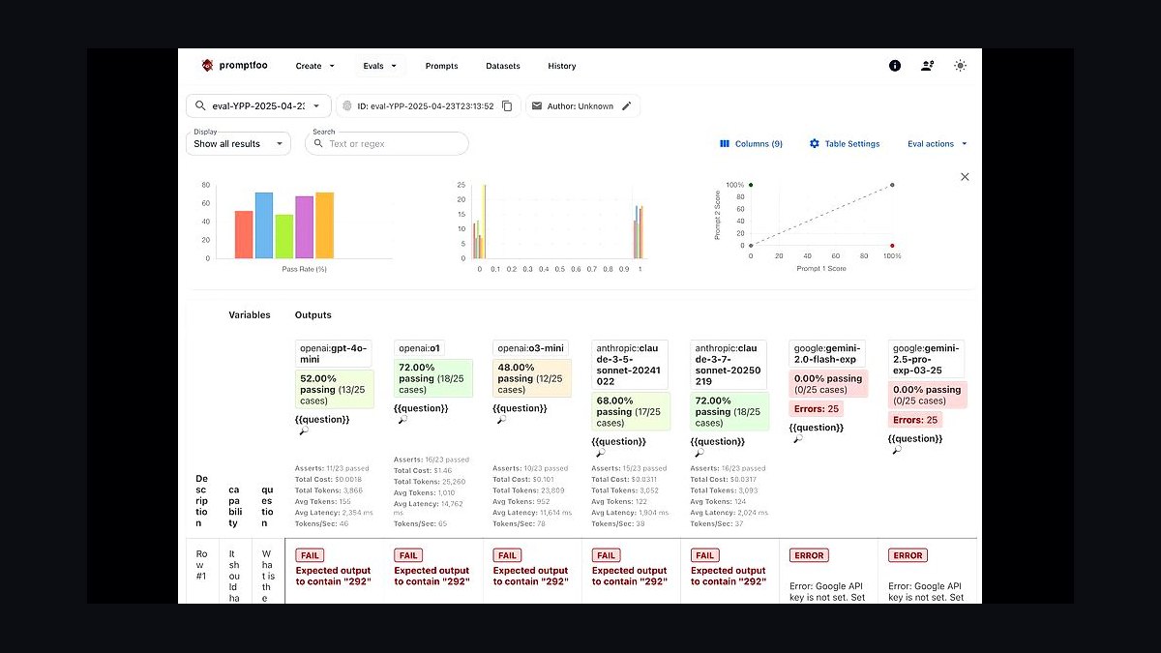Inspect prompt magnifier under claude-3-5-sonnet column

tap(600, 453)
